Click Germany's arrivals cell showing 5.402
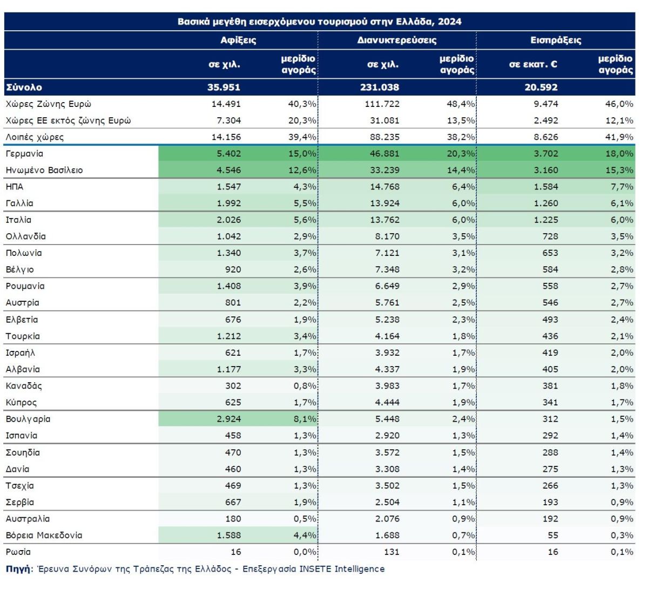Screen dimensions: 648x596 (228, 154)
